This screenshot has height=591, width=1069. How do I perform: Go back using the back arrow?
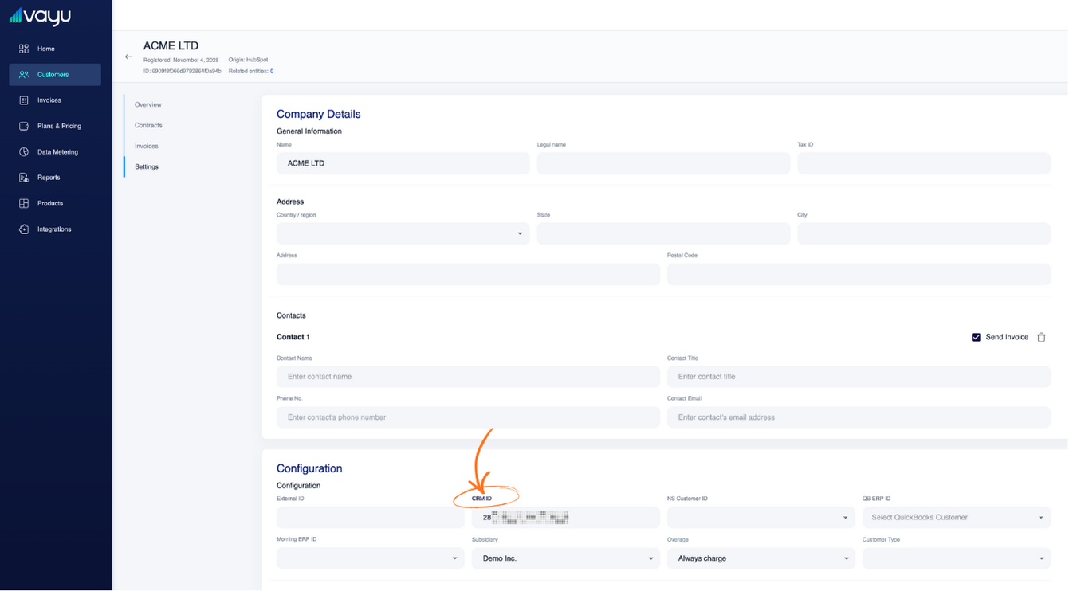(x=128, y=57)
